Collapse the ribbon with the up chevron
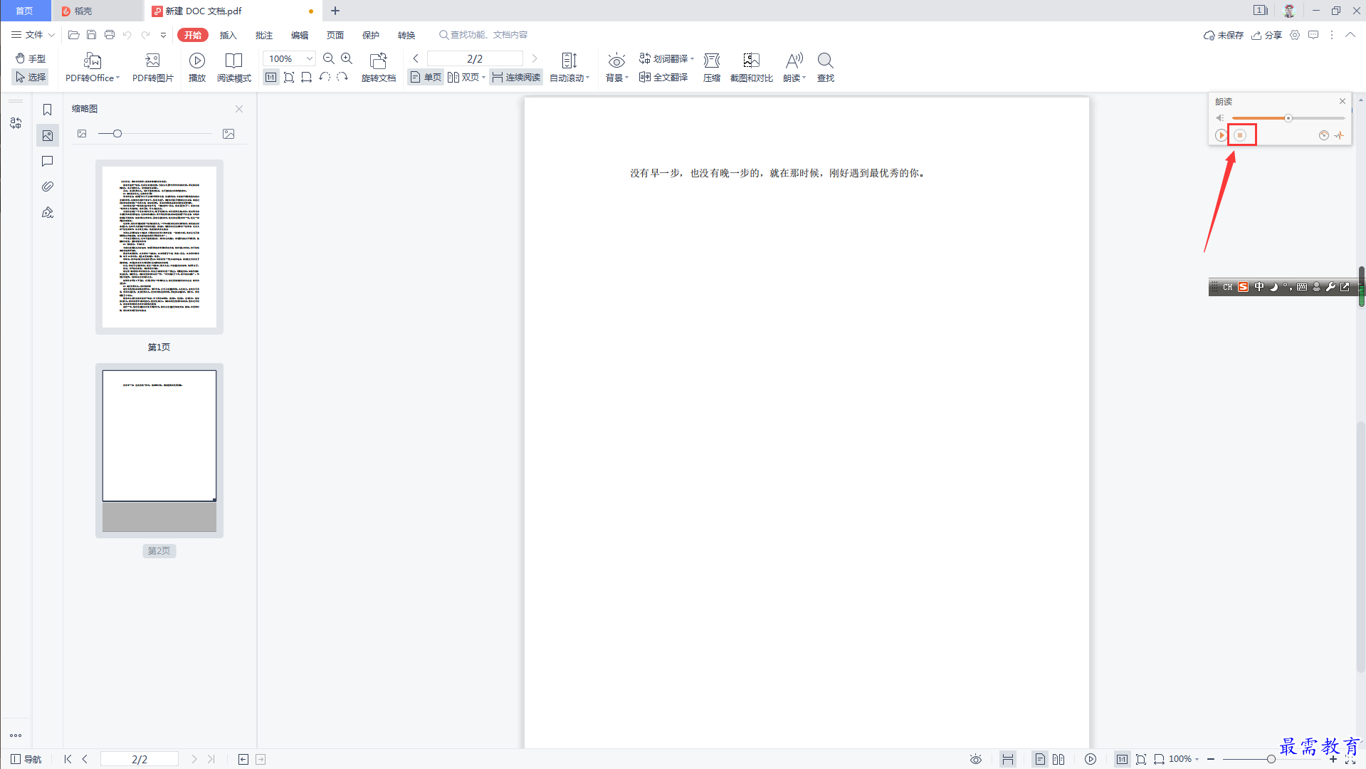Screen dimensions: 1366x769 [x=1350, y=35]
